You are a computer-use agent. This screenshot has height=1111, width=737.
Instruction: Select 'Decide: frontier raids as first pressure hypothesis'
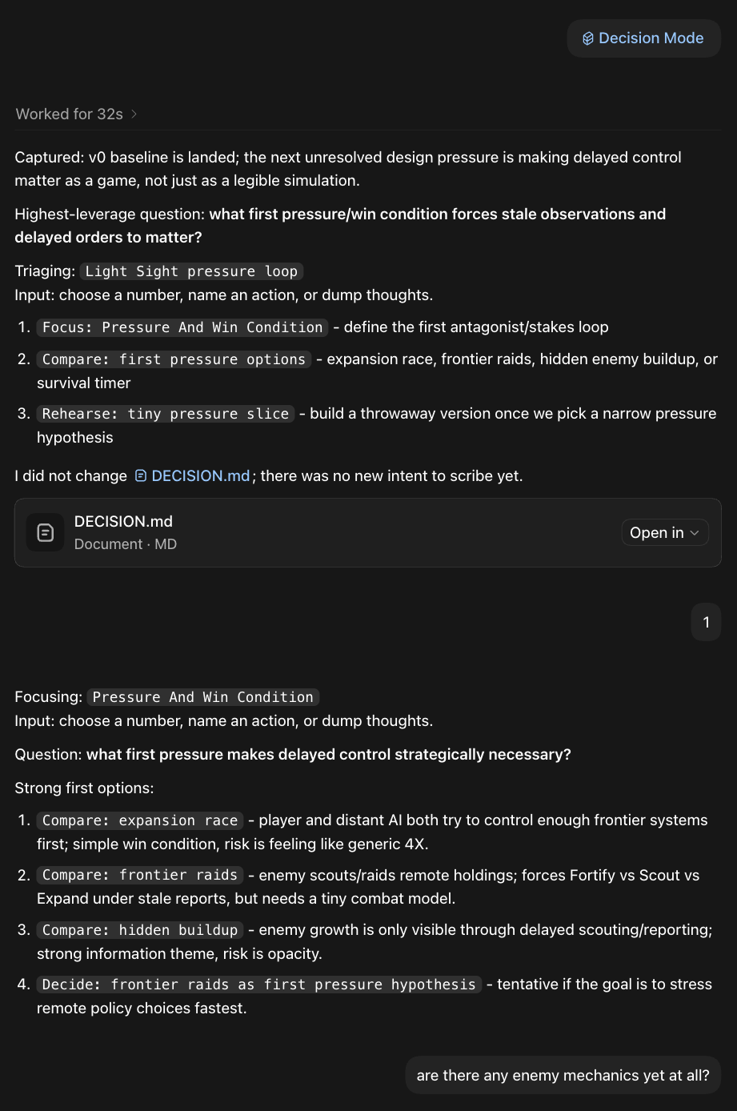(259, 985)
